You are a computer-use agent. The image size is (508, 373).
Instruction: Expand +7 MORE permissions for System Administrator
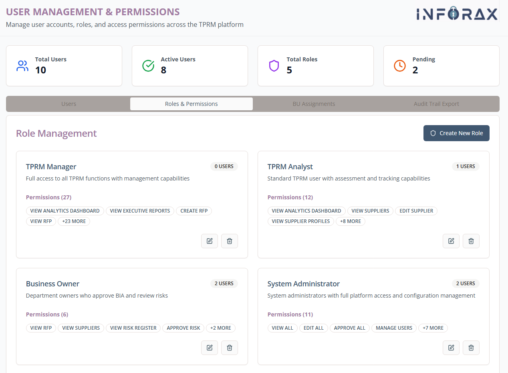click(x=433, y=328)
